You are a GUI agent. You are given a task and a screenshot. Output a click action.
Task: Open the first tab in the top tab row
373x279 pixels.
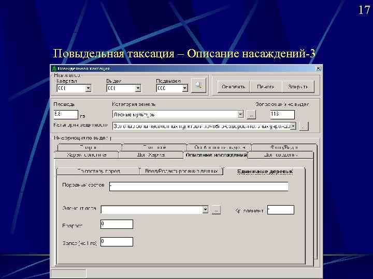tap(90, 147)
